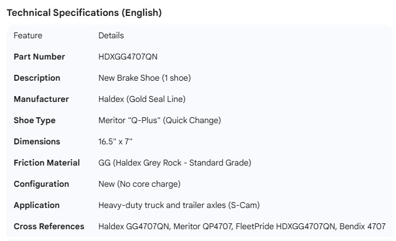This screenshot has width=396, height=241.
Task: Click the Haldex (Gold Seal Line) value
Action: point(142,99)
